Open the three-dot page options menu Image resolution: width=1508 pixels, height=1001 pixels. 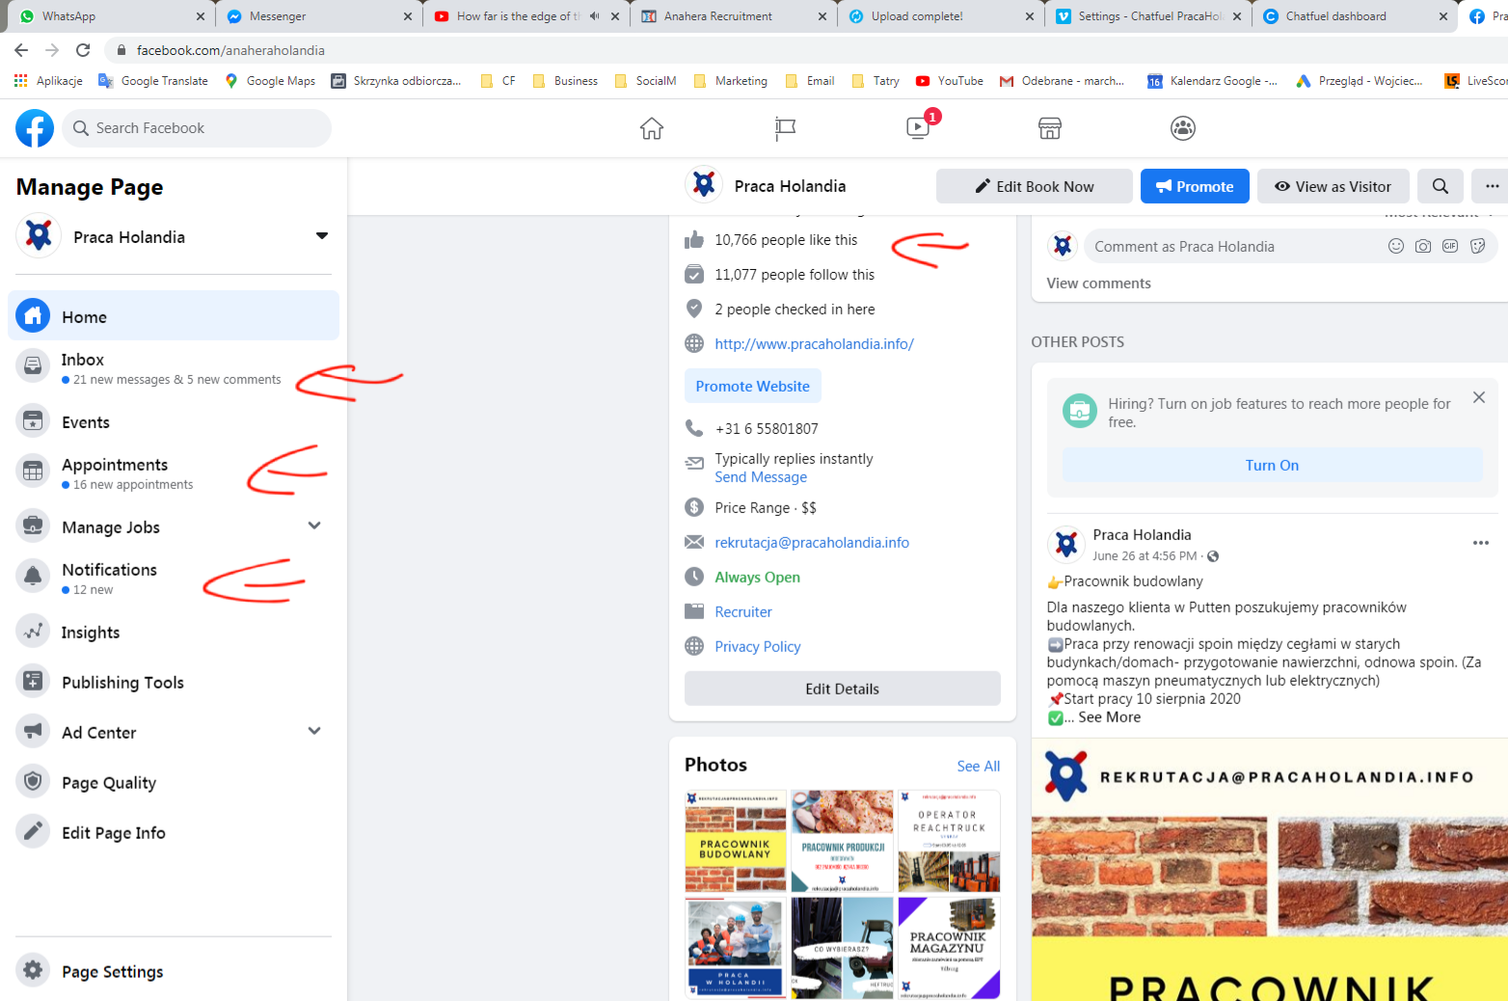pos(1492,186)
